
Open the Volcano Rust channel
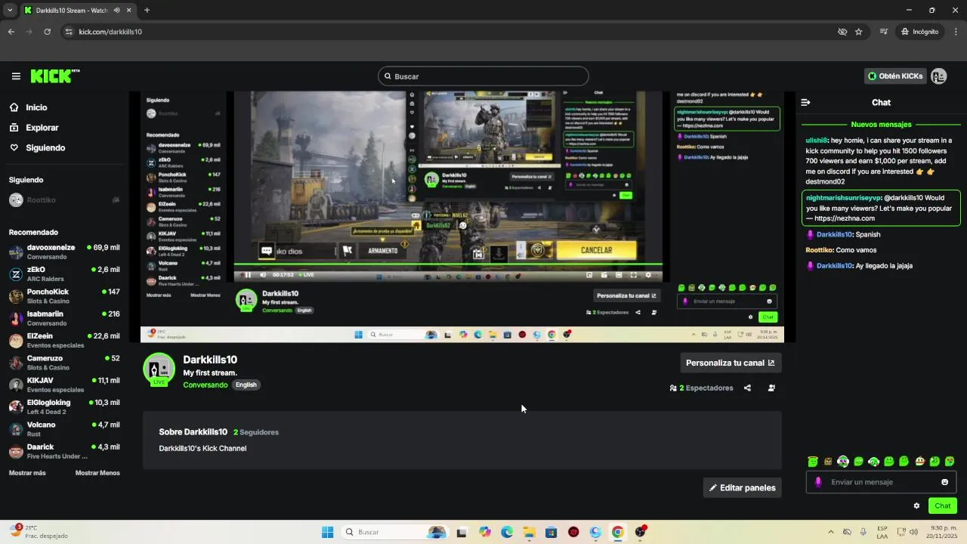(x=64, y=429)
